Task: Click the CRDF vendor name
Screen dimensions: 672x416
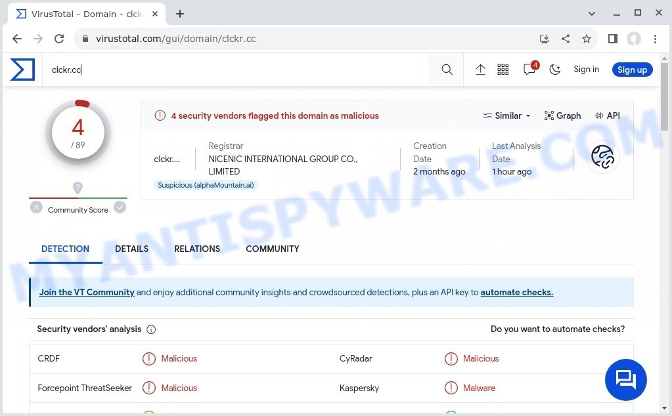Action: (x=49, y=359)
